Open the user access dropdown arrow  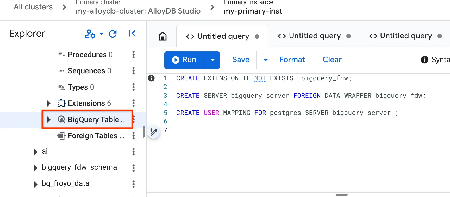coord(102,34)
